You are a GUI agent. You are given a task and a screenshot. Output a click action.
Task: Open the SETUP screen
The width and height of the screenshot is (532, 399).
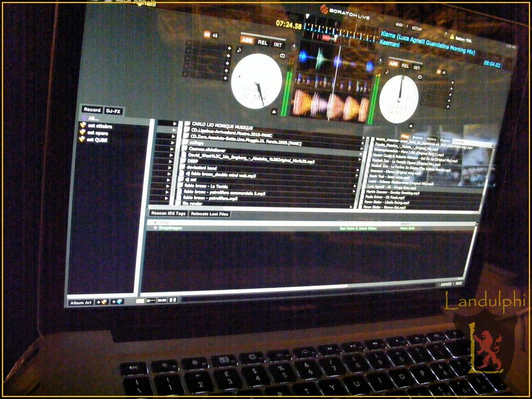[417, 29]
